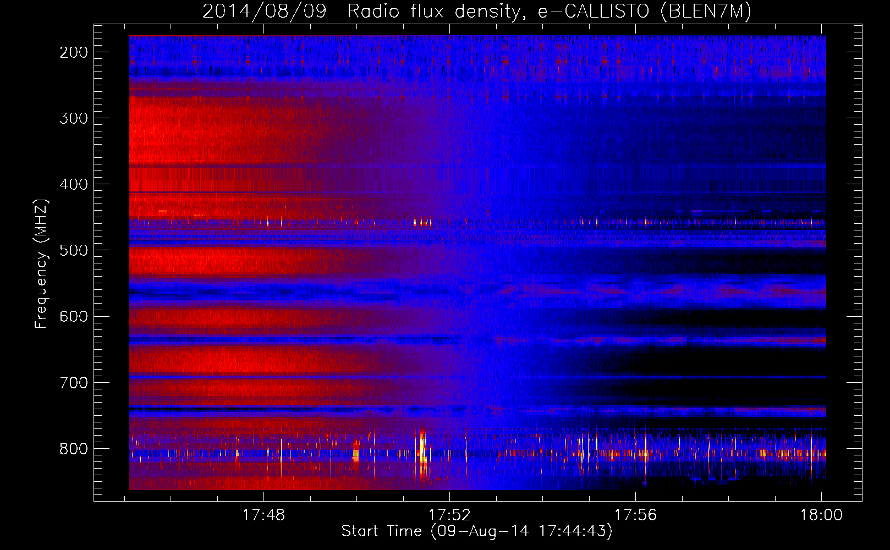The image size is (890, 550).
Task: Click the 17:56 time tick label
Action: [x=635, y=515]
